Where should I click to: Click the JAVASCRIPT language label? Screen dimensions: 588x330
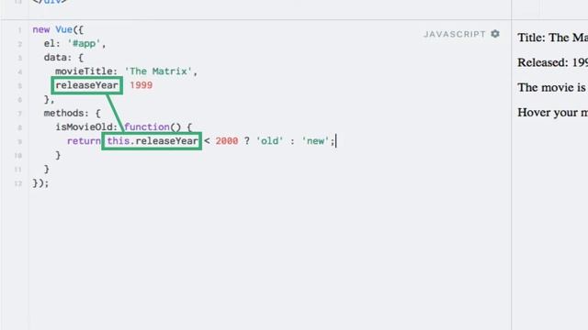455,34
